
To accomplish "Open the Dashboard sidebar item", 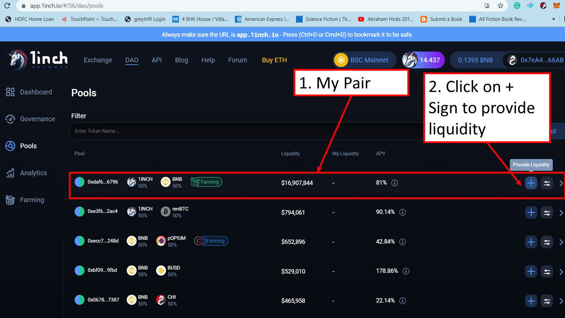I will [x=29, y=92].
